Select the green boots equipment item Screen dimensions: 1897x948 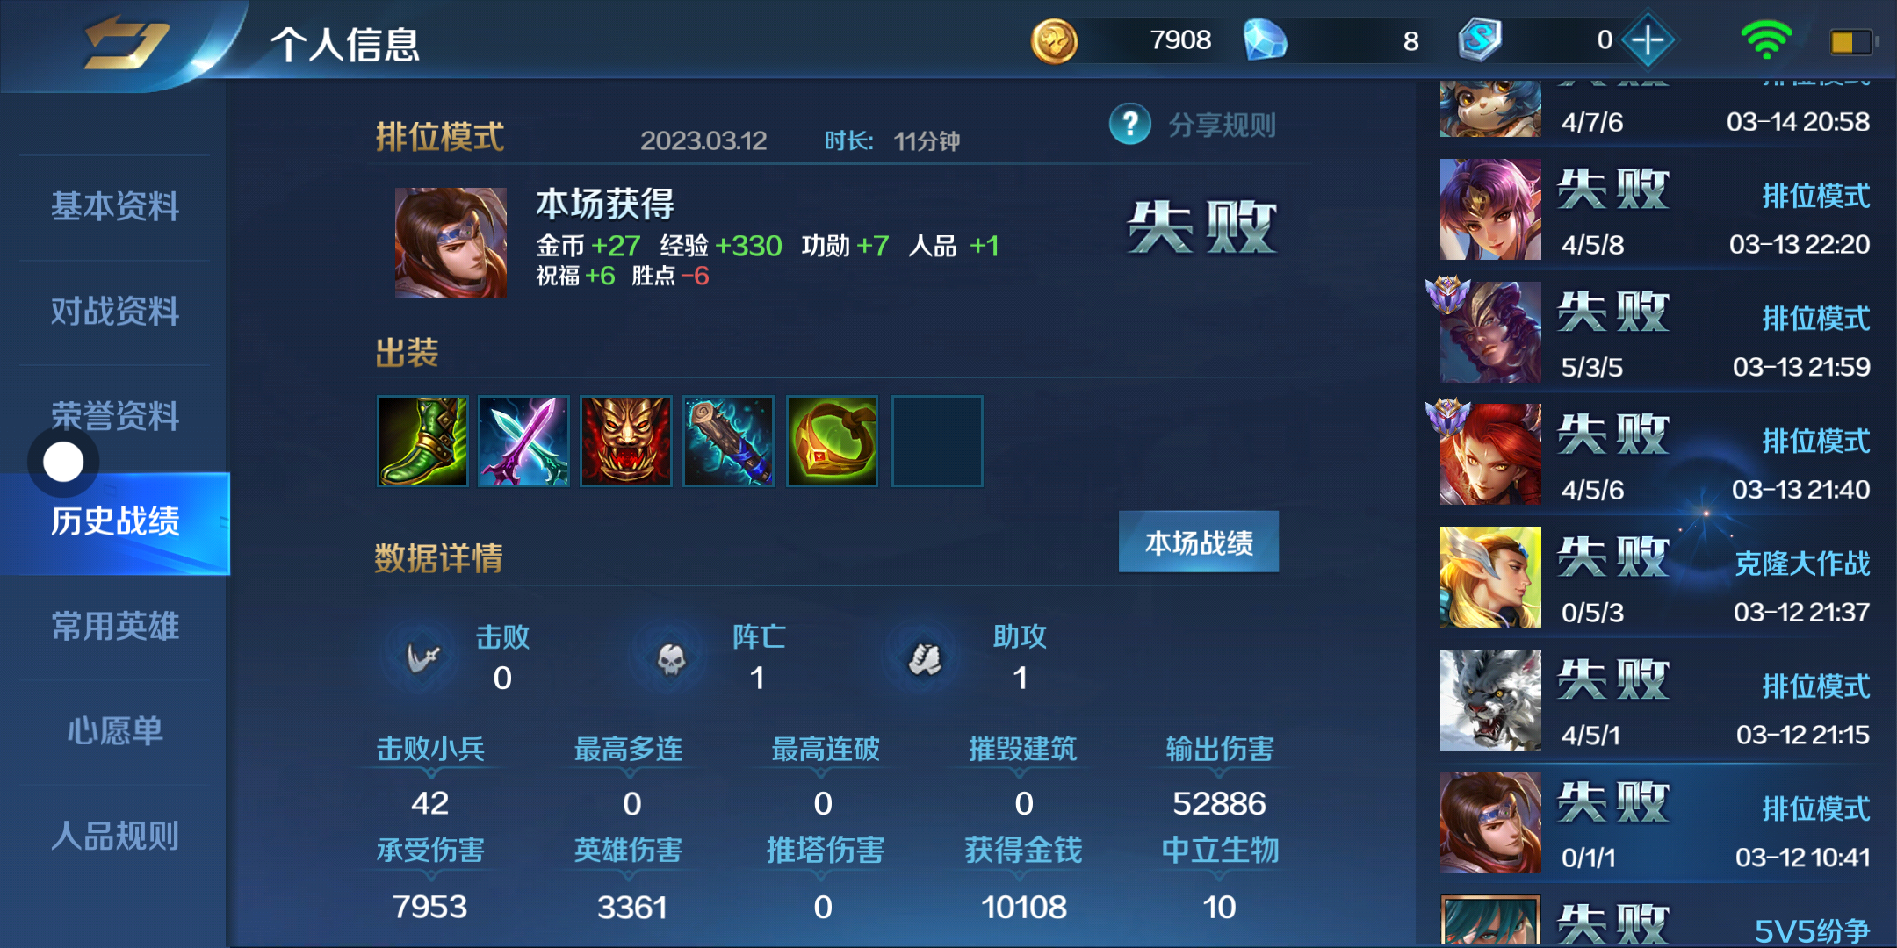coord(422,441)
